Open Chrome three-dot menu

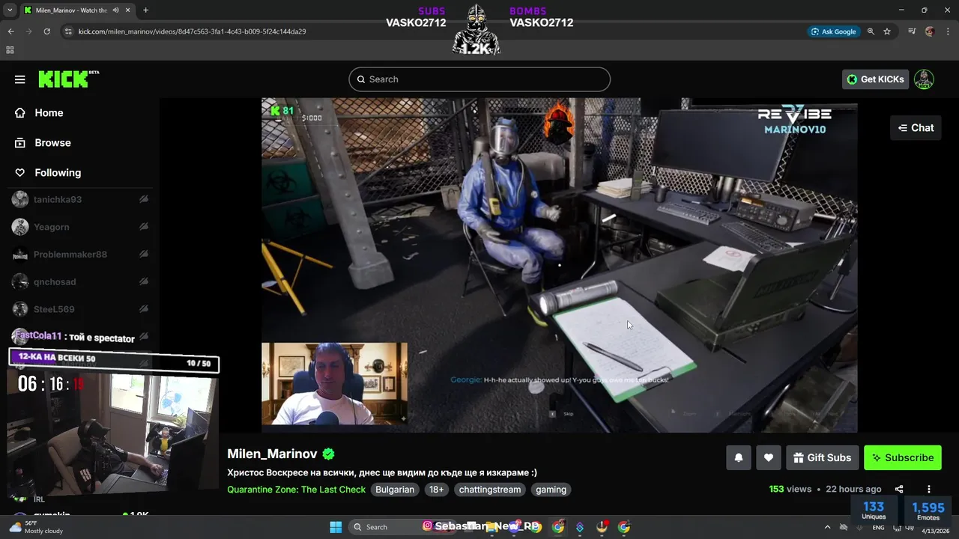948,31
